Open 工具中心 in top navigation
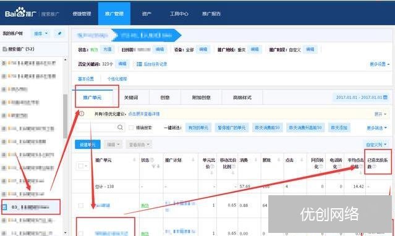This screenshot has width=395, height=236. click(x=179, y=14)
